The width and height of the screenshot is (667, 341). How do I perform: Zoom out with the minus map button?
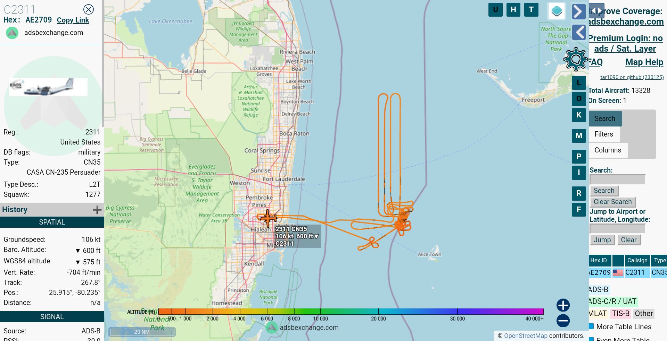pos(563,321)
